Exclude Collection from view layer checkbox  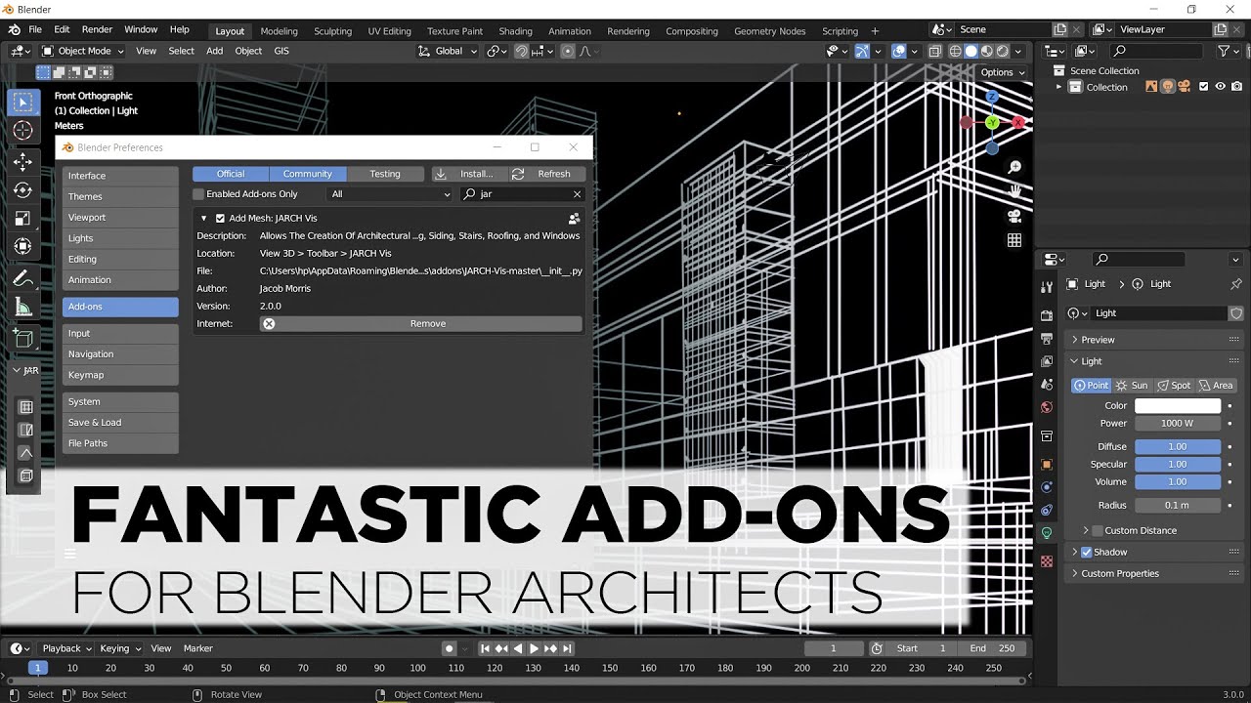tap(1204, 87)
